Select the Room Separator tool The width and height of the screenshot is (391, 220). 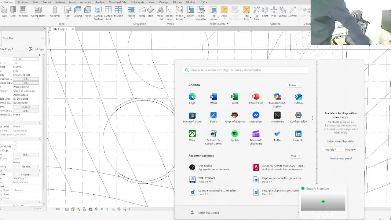click(x=201, y=13)
